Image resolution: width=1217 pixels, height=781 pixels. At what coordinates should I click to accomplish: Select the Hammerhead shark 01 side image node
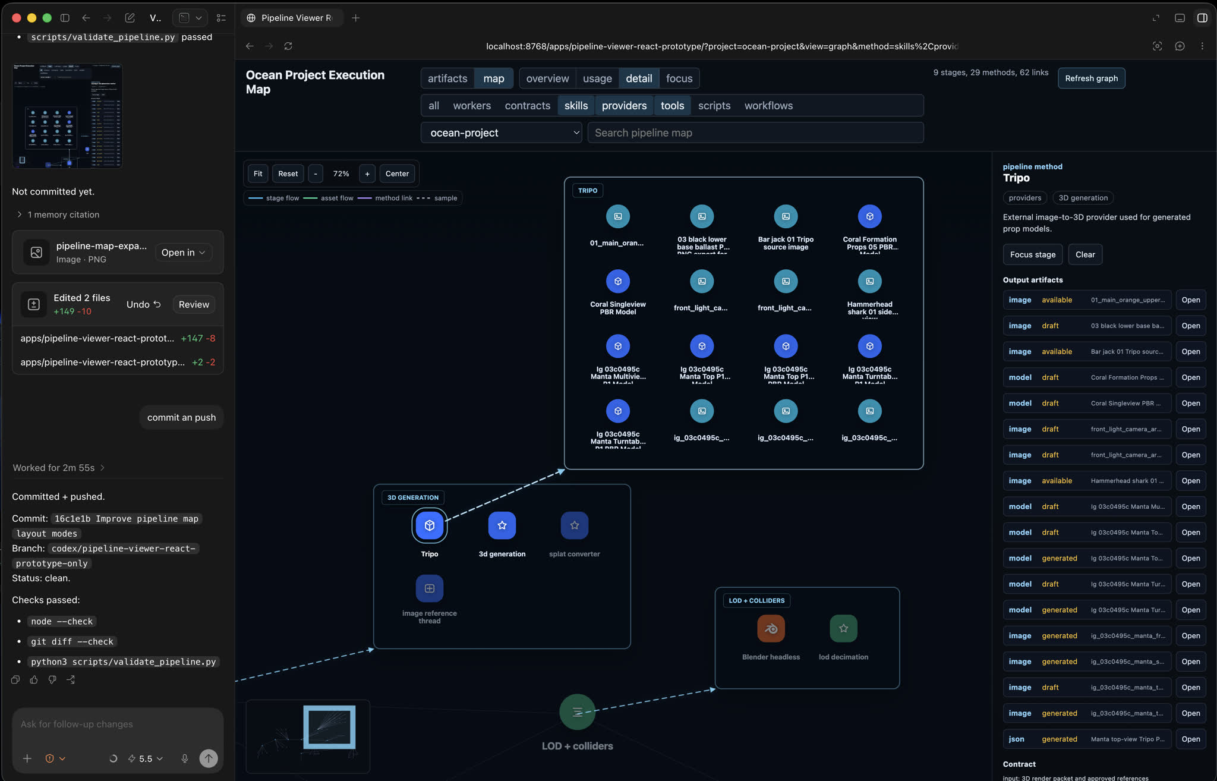click(x=869, y=281)
